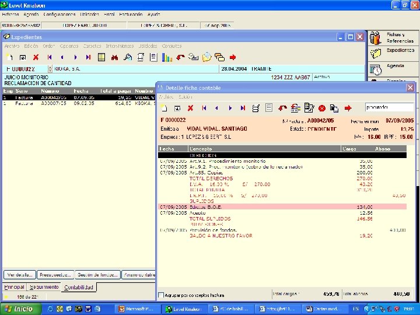
Task: Click the new entry icon in Detalle ficha contable toolbar
Action: [x=164, y=108]
